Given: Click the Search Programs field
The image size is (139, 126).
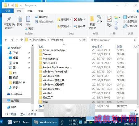Looking at the screenshot, I should coord(113,40).
